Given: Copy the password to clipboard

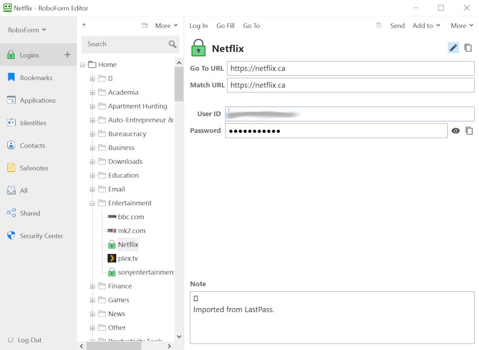Looking at the screenshot, I should click(469, 130).
